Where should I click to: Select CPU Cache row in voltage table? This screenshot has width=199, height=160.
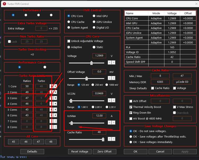point(160,28)
